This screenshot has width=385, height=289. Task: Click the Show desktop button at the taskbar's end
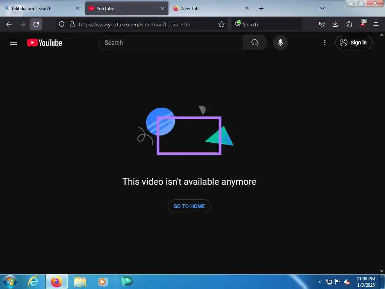click(382, 281)
